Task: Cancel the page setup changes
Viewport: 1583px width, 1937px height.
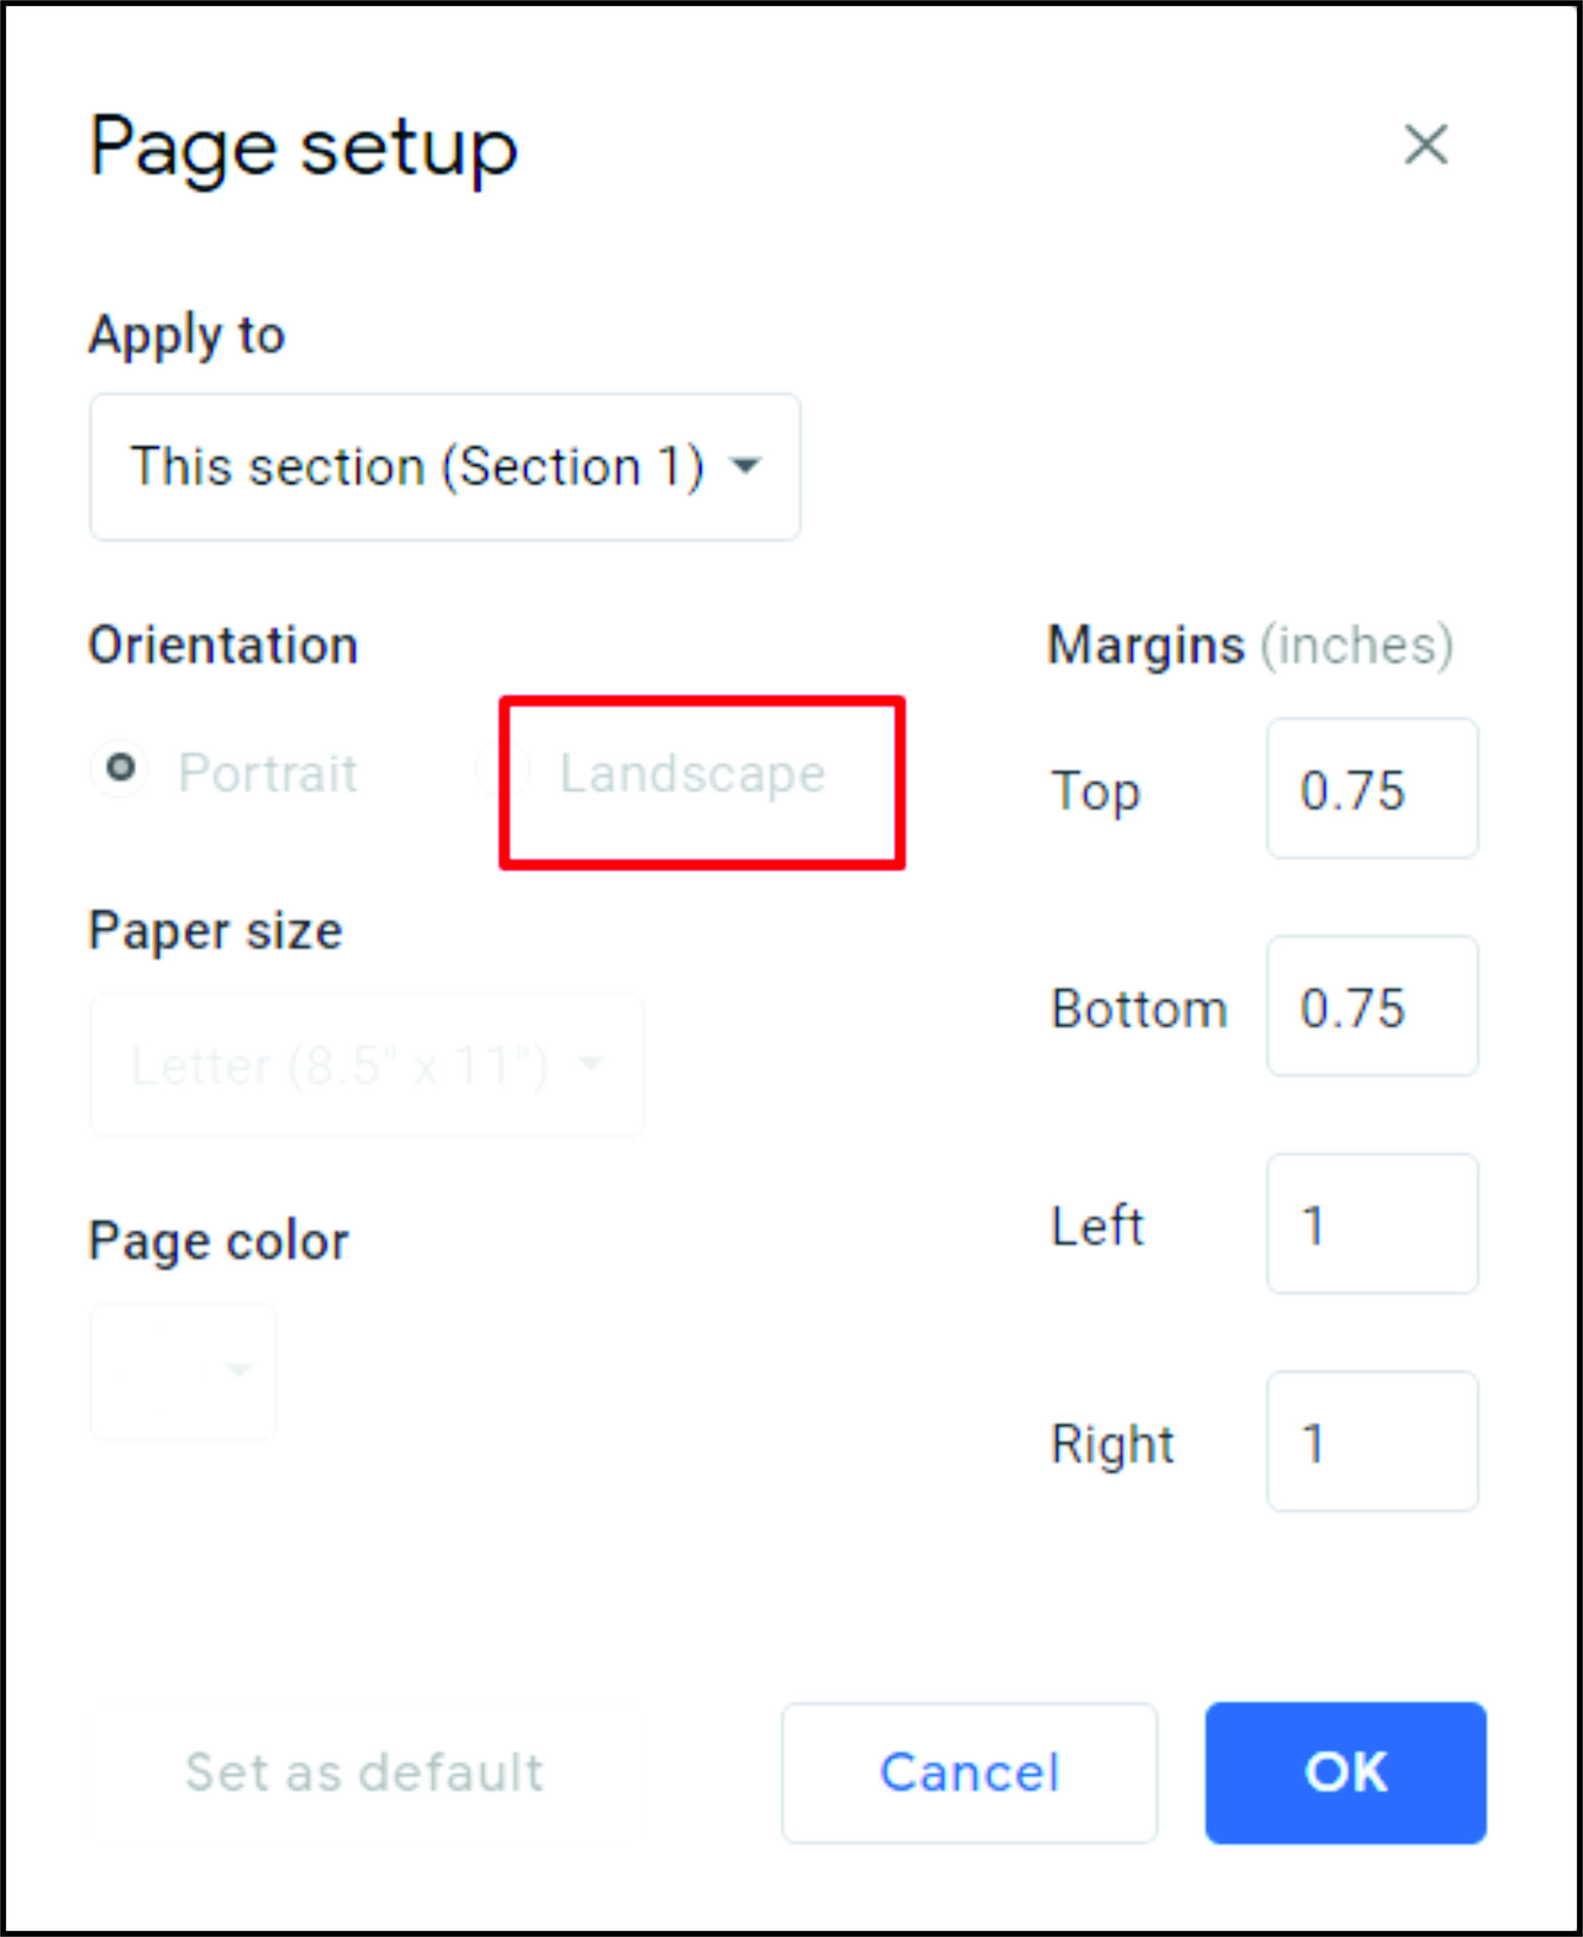Action: coord(968,1773)
